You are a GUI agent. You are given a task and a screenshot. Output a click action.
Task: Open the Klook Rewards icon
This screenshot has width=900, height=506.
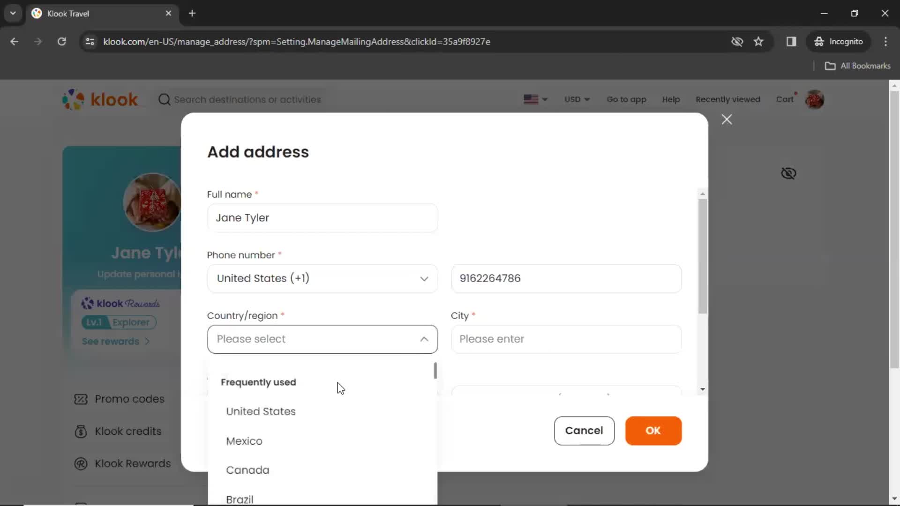[81, 463]
